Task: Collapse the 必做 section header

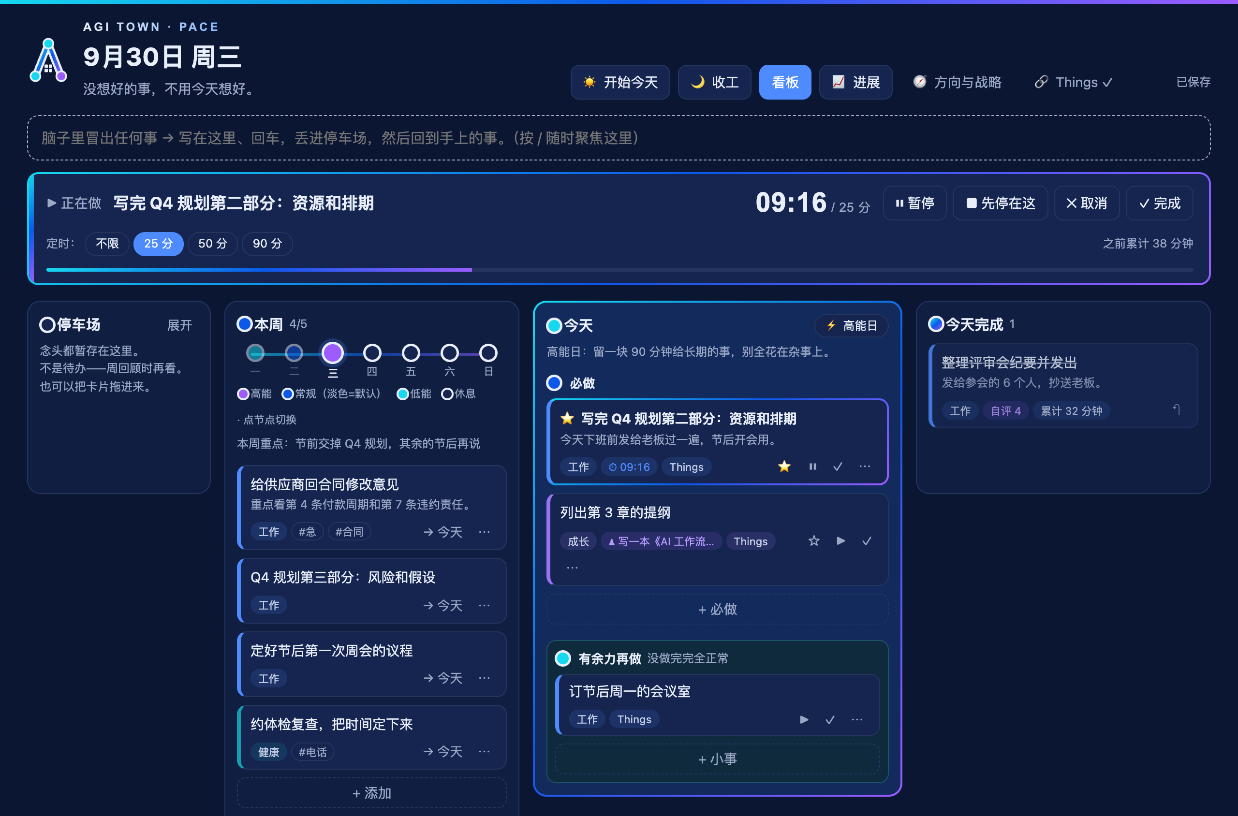Action: [571, 383]
